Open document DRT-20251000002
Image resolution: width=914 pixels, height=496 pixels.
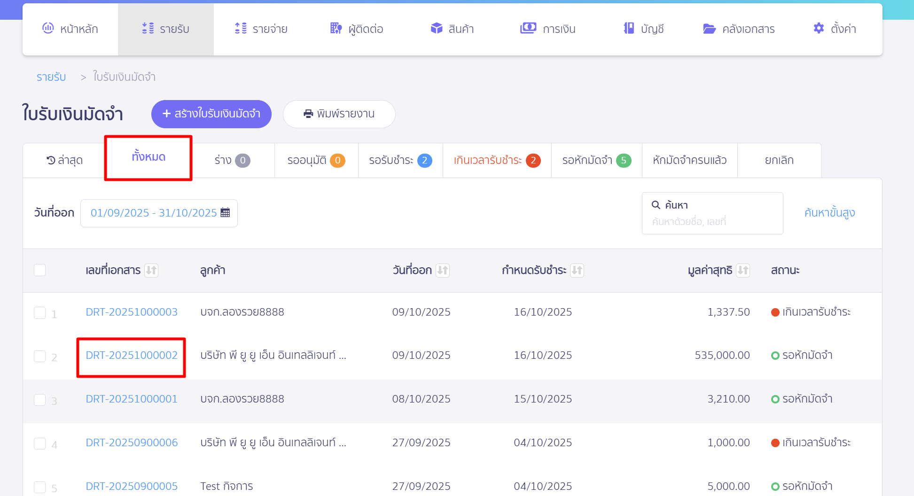(132, 356)
